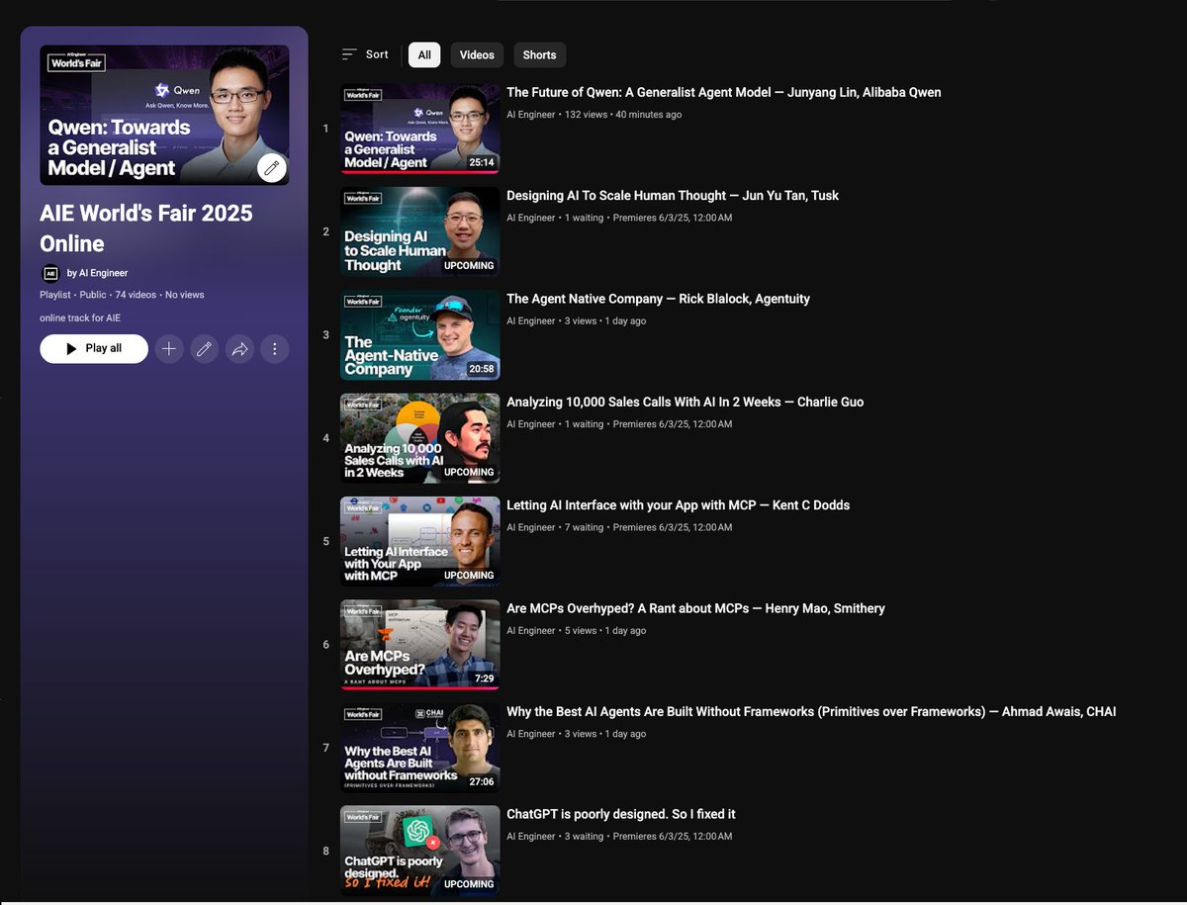Click title Letting AI Interface with your App
This screenshot has width=1187, height=905.
point(679,505)
